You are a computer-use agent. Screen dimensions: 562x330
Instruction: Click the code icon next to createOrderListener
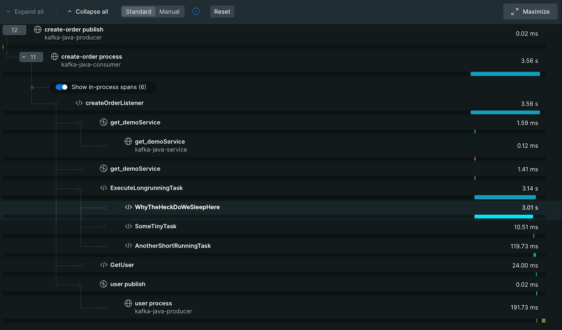pyautogui.click(x=79, y=103)
